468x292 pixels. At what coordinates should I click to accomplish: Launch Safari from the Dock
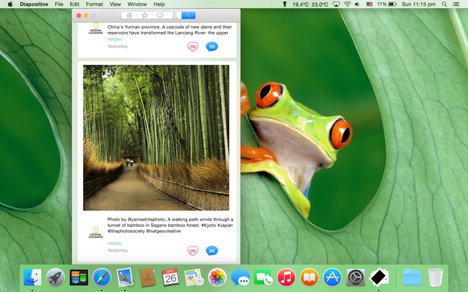[x=101, y=277]
